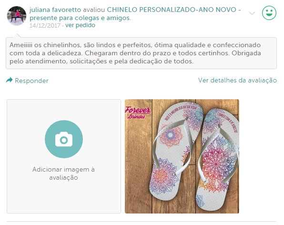Image resolution: width=284 pixels, height=225 pixels.
Task: Click the review comment text box
Action: [x=141, y=53]
